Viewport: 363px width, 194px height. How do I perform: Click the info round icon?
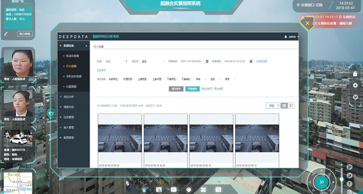[349, 184]
